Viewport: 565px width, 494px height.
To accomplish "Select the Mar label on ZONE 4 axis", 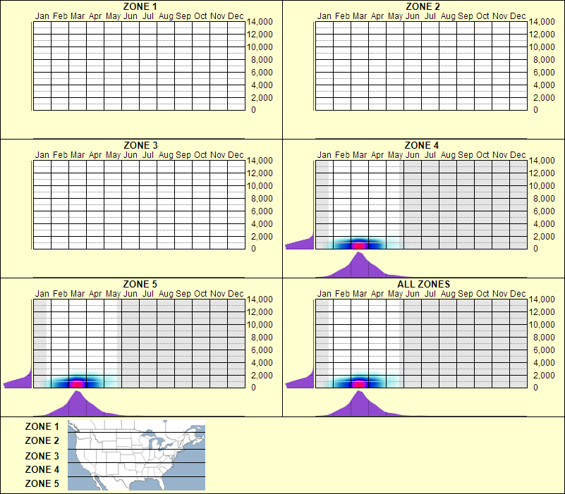I will [360, 155].
